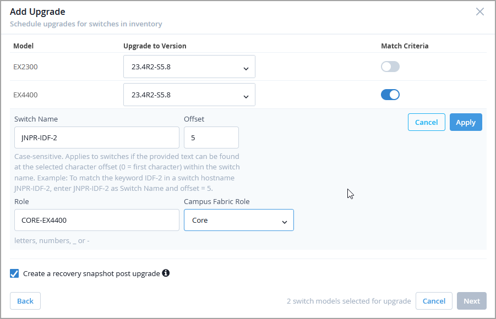
Task: Enable Match Criteria toggle for EX2300
Action: (x=390, y=67)
